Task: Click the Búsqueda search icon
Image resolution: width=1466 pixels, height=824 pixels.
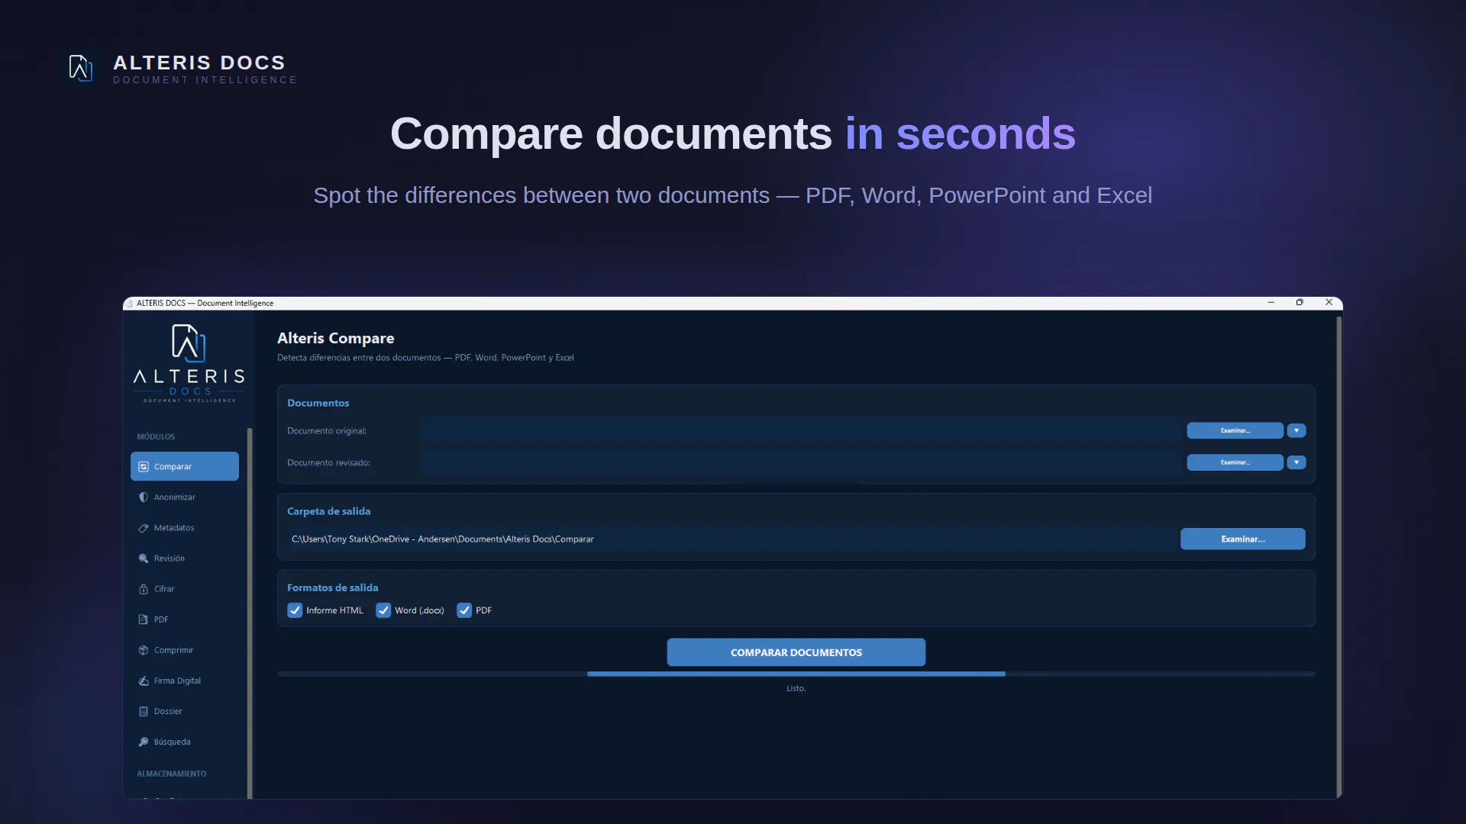Action: [144, 742]
